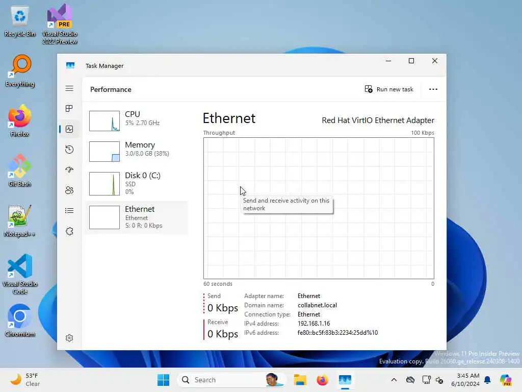Open the clock showing 3:45 AM
Viewport: 522px width, 392px height.
pyautogui.click(x=465, y=380)
